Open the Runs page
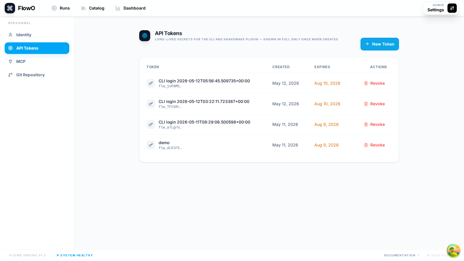Screen dimensions: 464x261 coord(61,8)
